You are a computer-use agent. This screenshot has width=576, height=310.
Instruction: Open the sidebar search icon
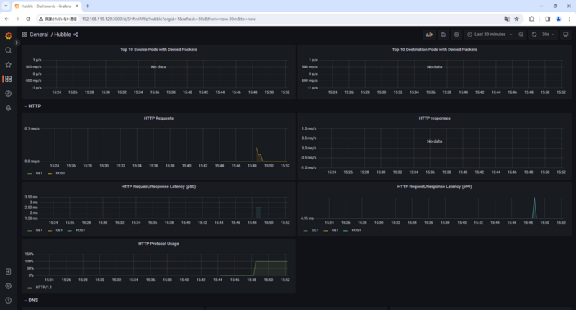click(x=8, y=50)
